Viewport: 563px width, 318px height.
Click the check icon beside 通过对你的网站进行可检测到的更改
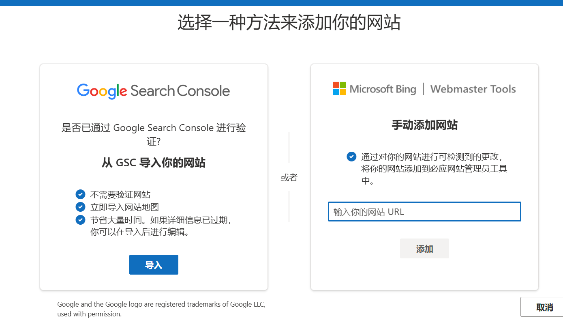click(x=351, y=156)
